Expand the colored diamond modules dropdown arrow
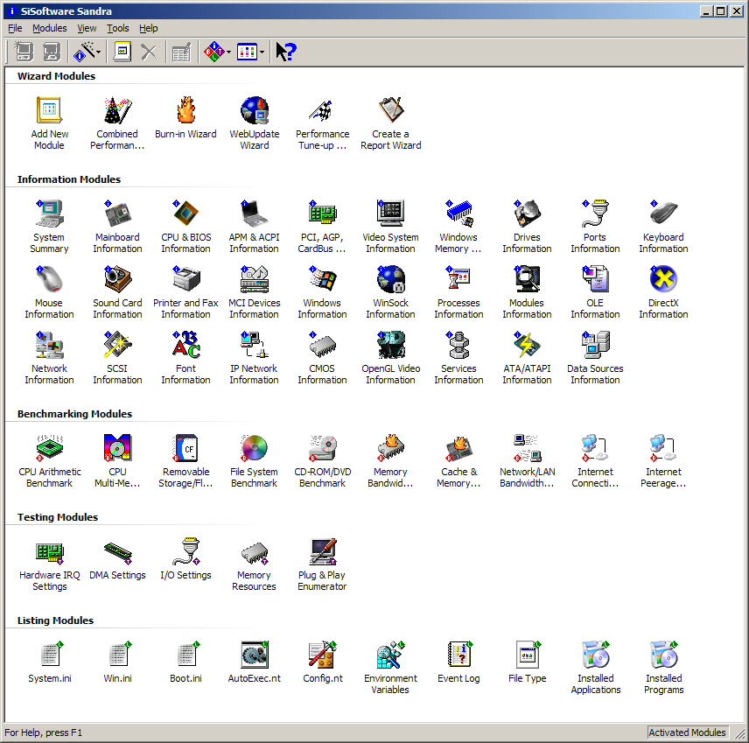This screenshot has height=743, width=749. pos(228,52)
